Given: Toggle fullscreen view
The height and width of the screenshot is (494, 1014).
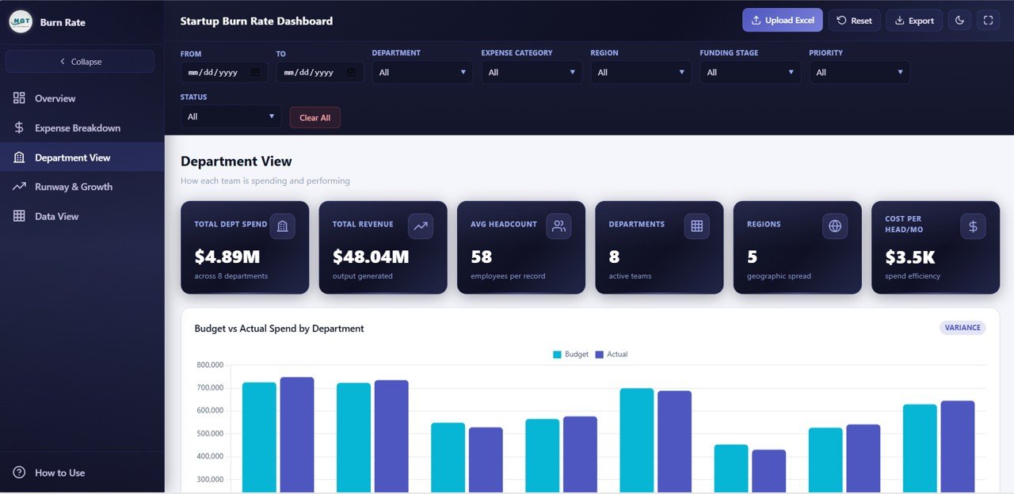Looking at the screenshot, I should coord(988,20).
